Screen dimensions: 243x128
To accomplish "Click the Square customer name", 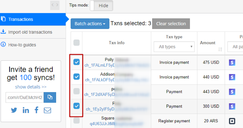I will tap(108, 118).
